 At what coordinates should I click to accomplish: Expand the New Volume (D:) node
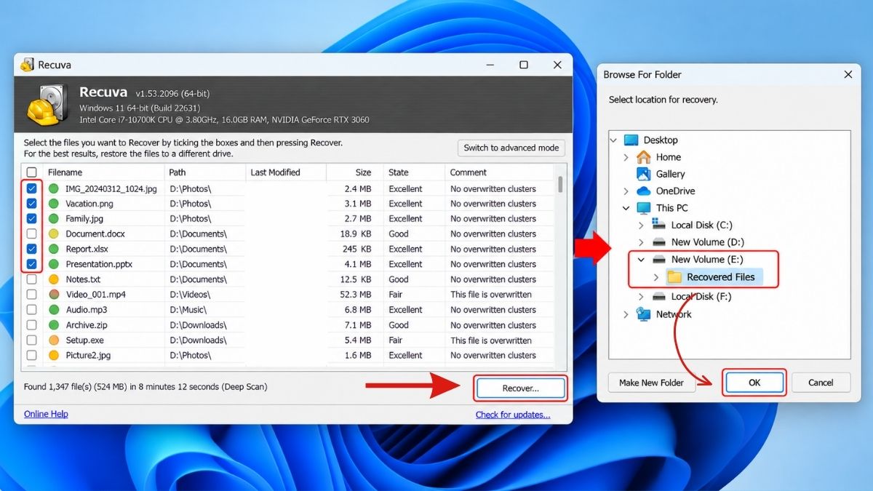[x=641, y=242]
